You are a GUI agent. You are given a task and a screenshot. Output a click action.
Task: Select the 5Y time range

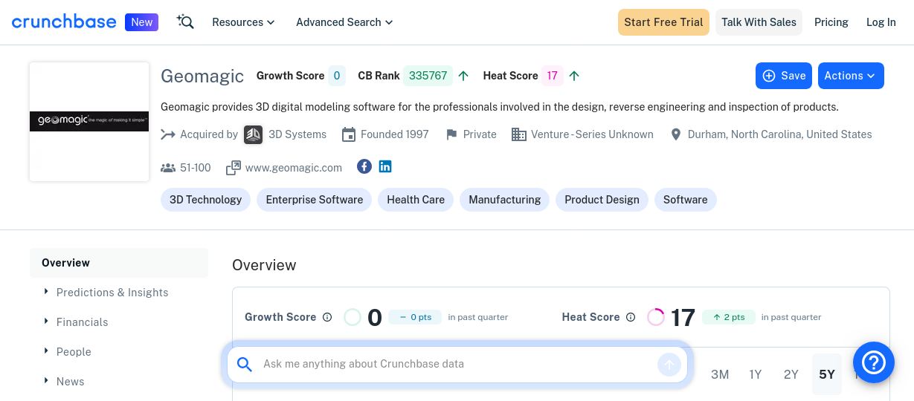pos(827,374)
